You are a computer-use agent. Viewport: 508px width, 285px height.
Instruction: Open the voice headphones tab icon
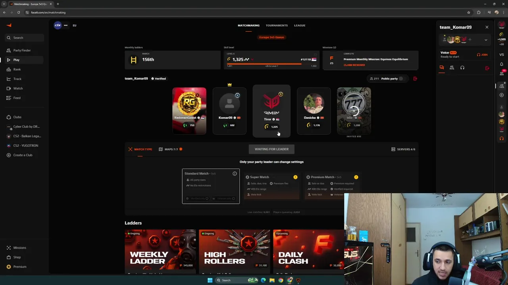[x=462, y=68]
